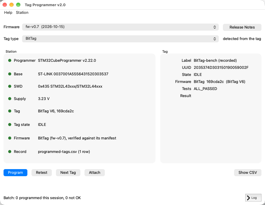Click 'verified against its manifest' firmware text
The height and width of the screenshot is (205, 265).
point(92,138)
